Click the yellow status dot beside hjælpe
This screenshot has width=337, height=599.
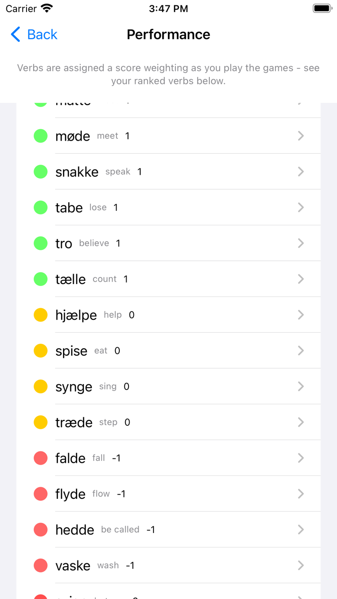click(40, 314)
